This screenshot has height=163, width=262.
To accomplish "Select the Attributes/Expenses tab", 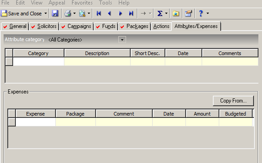I will click(x=196, y=26).
